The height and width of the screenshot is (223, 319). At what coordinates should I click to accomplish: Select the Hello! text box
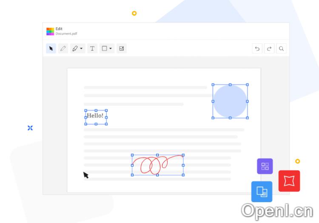point(96,117)
